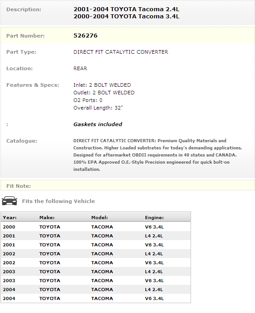Click the 2001-2004 TOYOTA Tacoma 2.4L description line
This screenshot has height=313, width=255.
click(x=127, y=9)
